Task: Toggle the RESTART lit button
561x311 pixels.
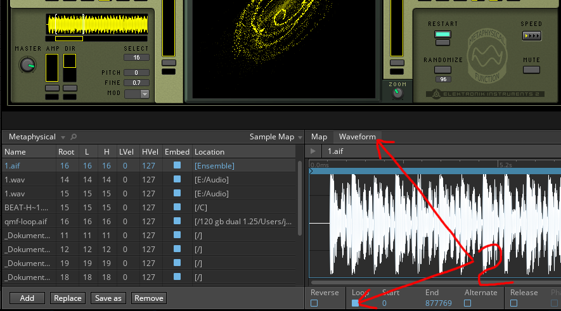Action: [x=442, y=34]
